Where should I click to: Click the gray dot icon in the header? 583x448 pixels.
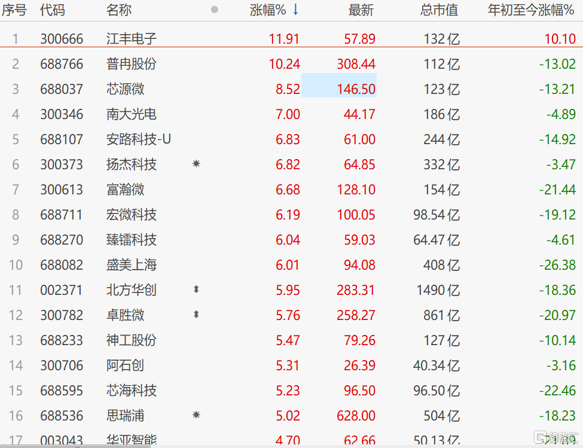click(x=215, y=10)
